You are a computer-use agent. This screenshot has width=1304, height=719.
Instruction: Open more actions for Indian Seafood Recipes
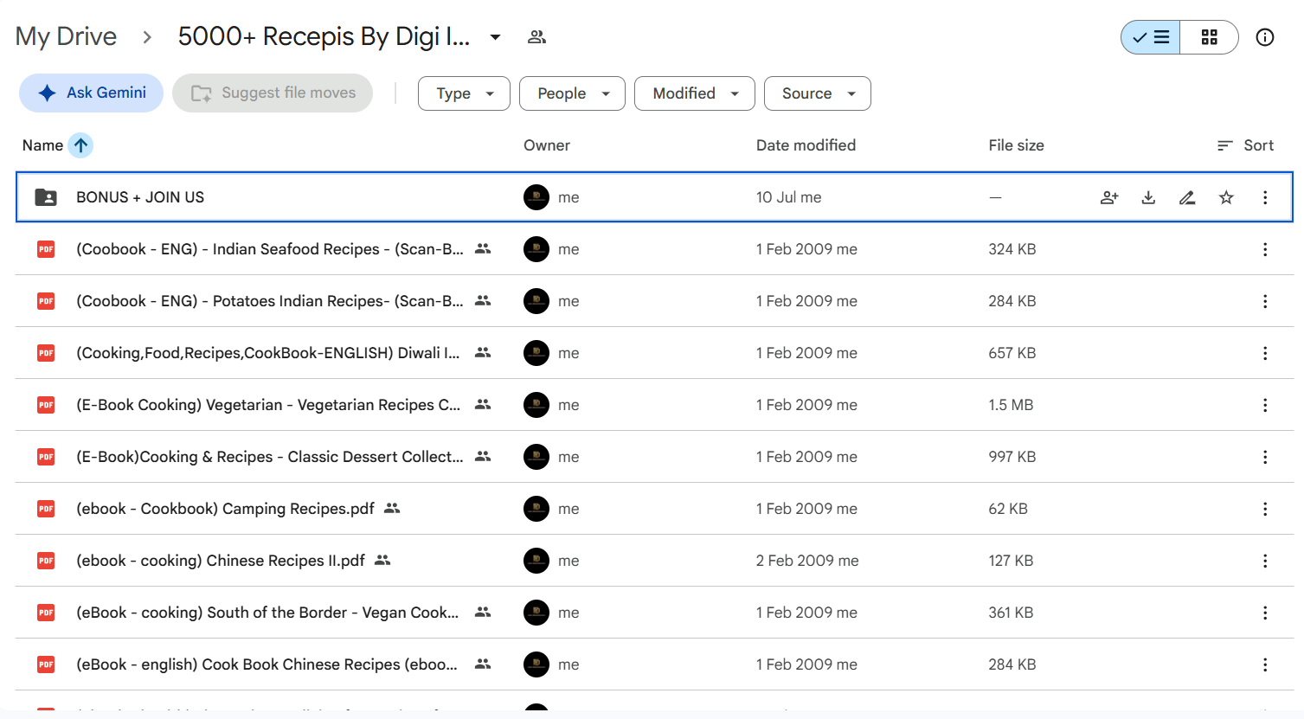pyautogui.click(x=1265, y=249)
